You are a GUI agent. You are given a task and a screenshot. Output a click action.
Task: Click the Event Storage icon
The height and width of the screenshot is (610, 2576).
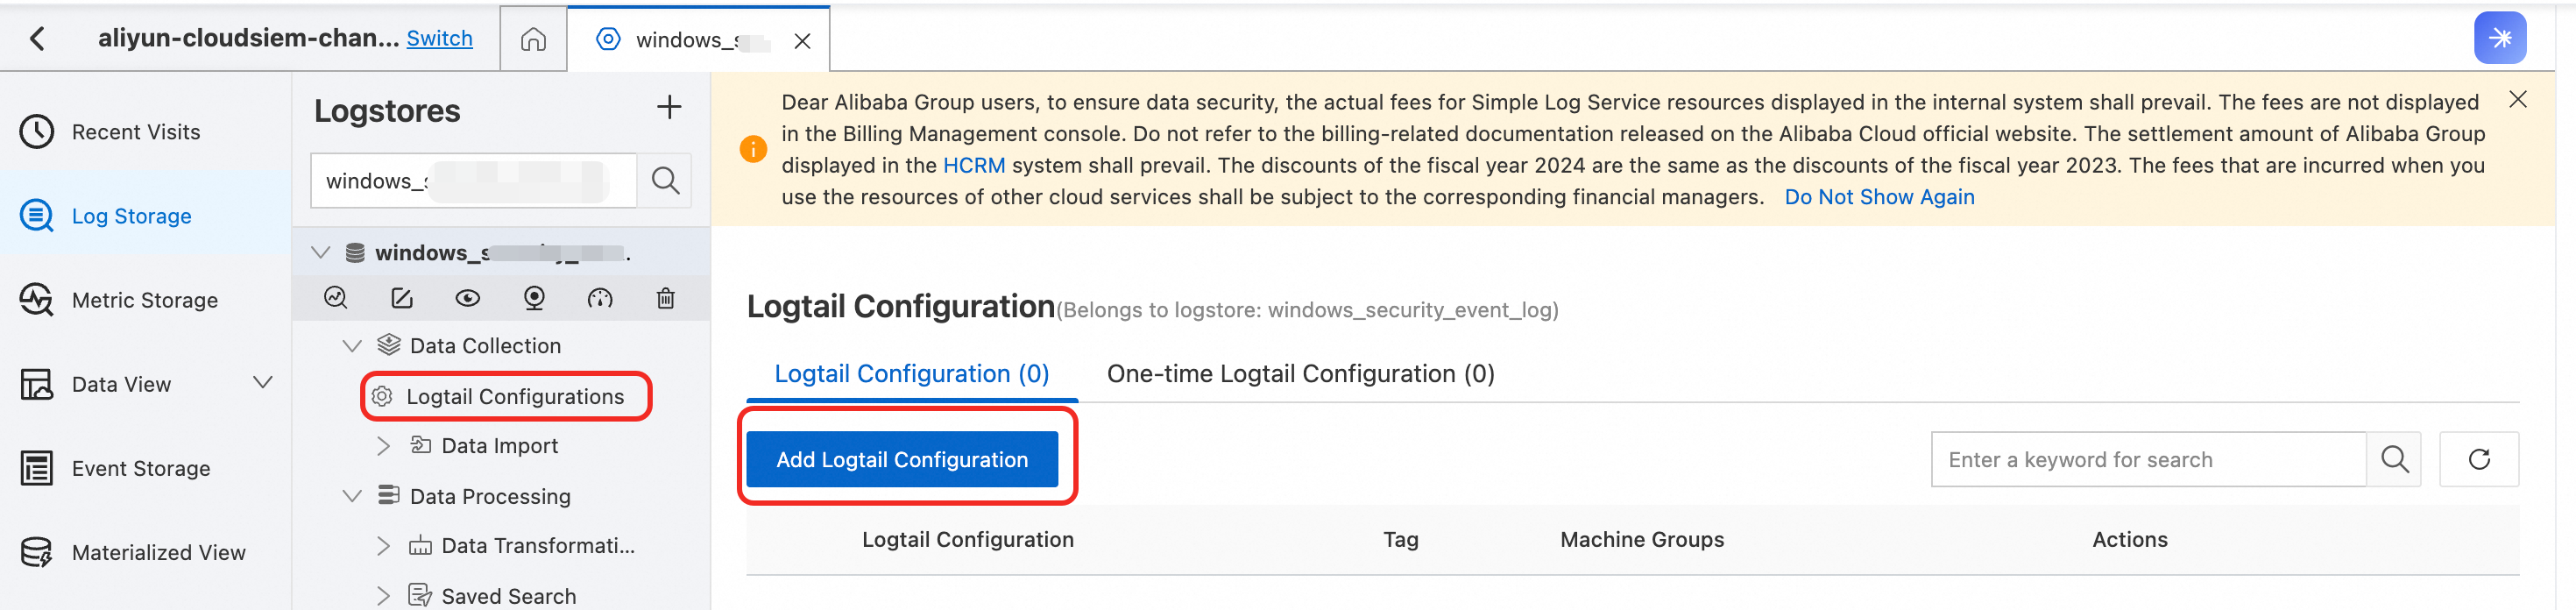(37, 468)
